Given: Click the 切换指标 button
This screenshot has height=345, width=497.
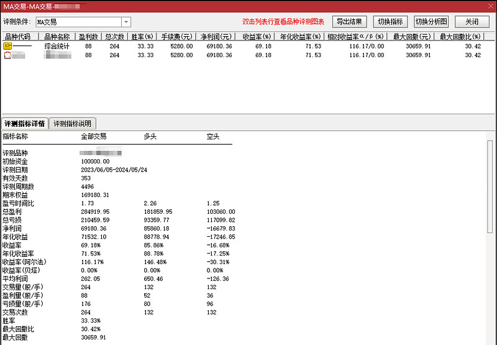Looking at the screenshot, I should click(390, 22).
